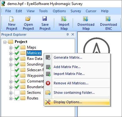Open the Tools menu
Viewport: 122px width, 117px height.
[x=43, y=11]
